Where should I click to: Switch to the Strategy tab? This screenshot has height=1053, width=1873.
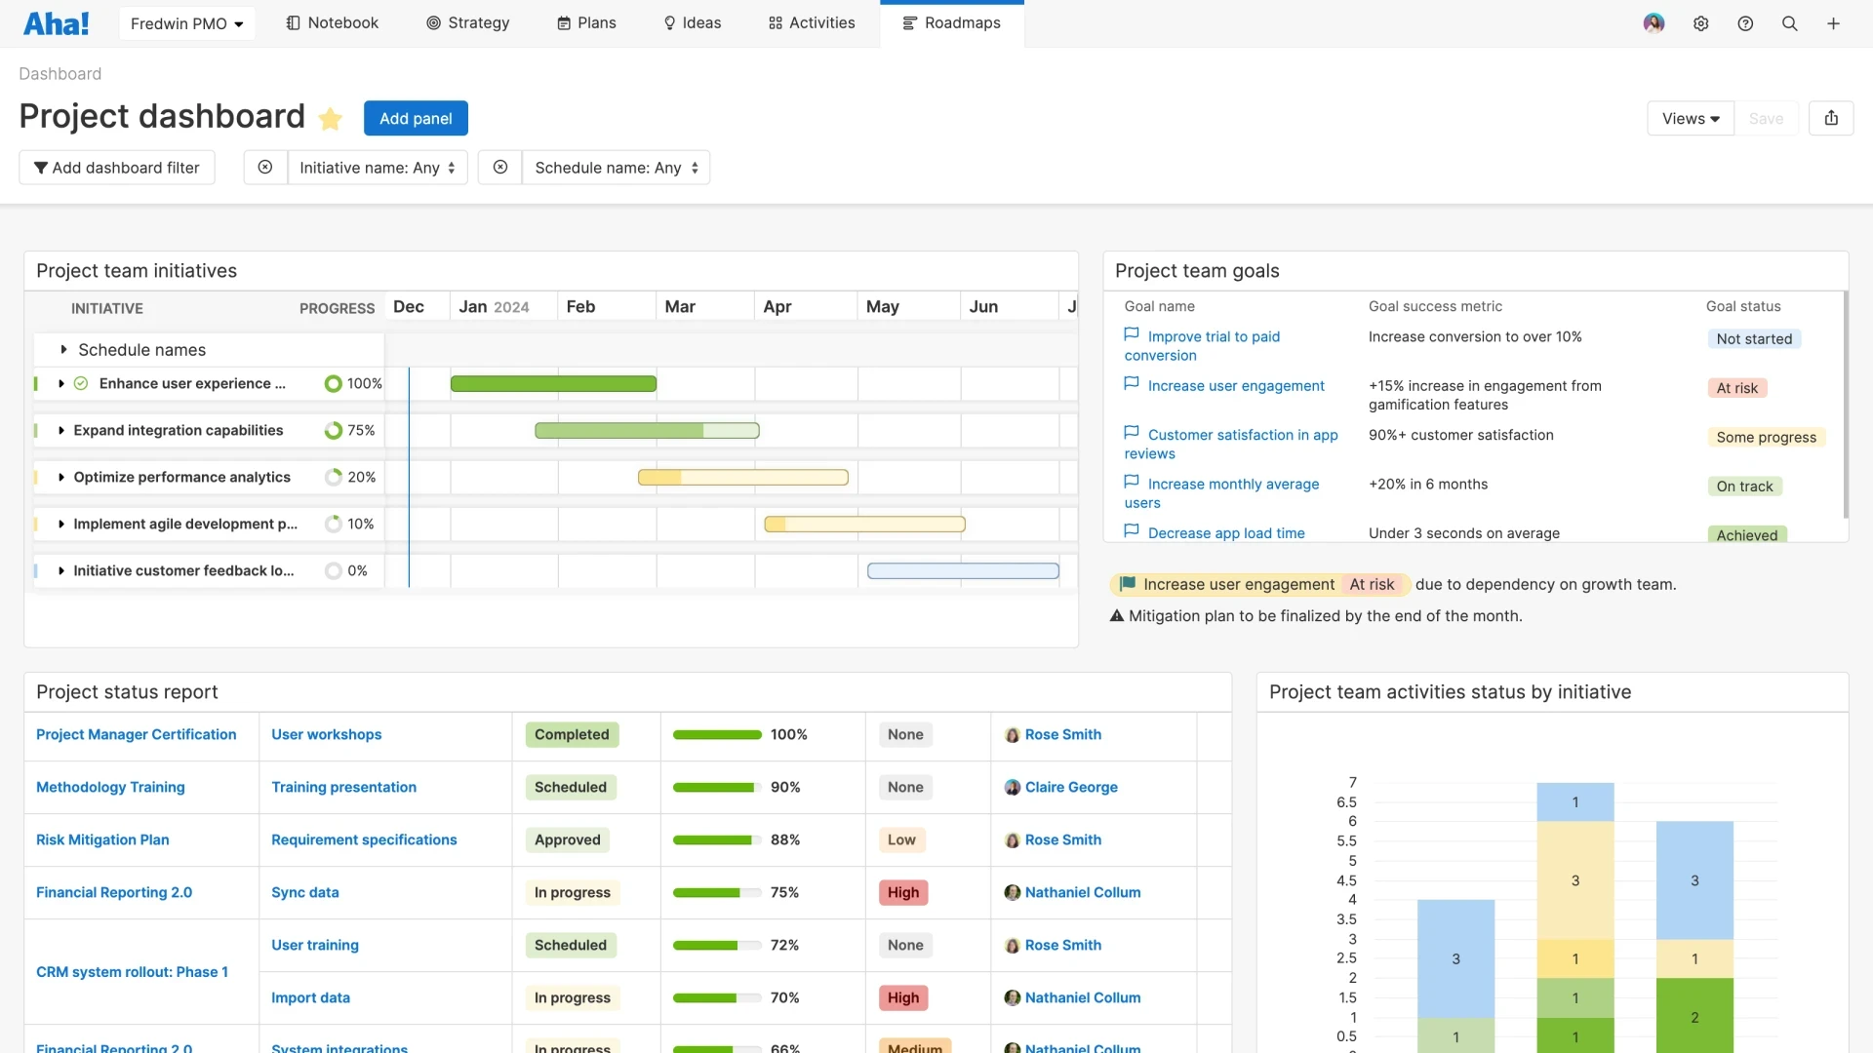click(468, 22)
